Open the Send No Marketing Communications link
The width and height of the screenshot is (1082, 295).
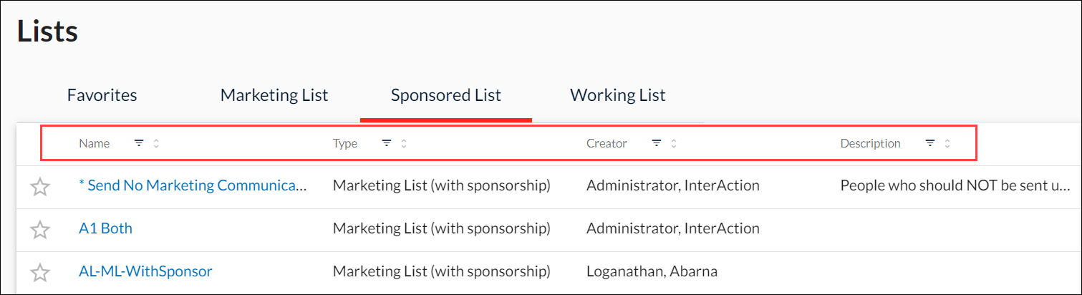[193, 185]
